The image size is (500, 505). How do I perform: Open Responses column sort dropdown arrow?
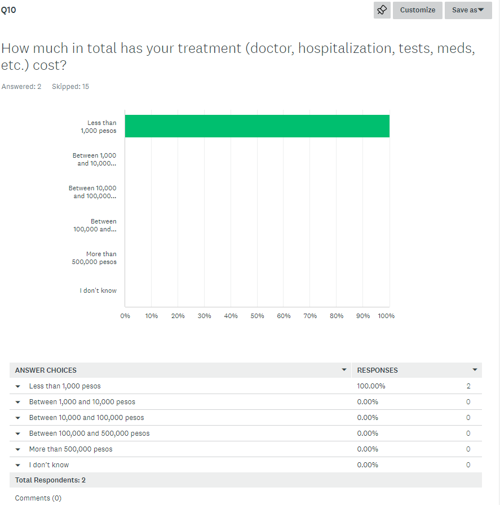point(475,370)
